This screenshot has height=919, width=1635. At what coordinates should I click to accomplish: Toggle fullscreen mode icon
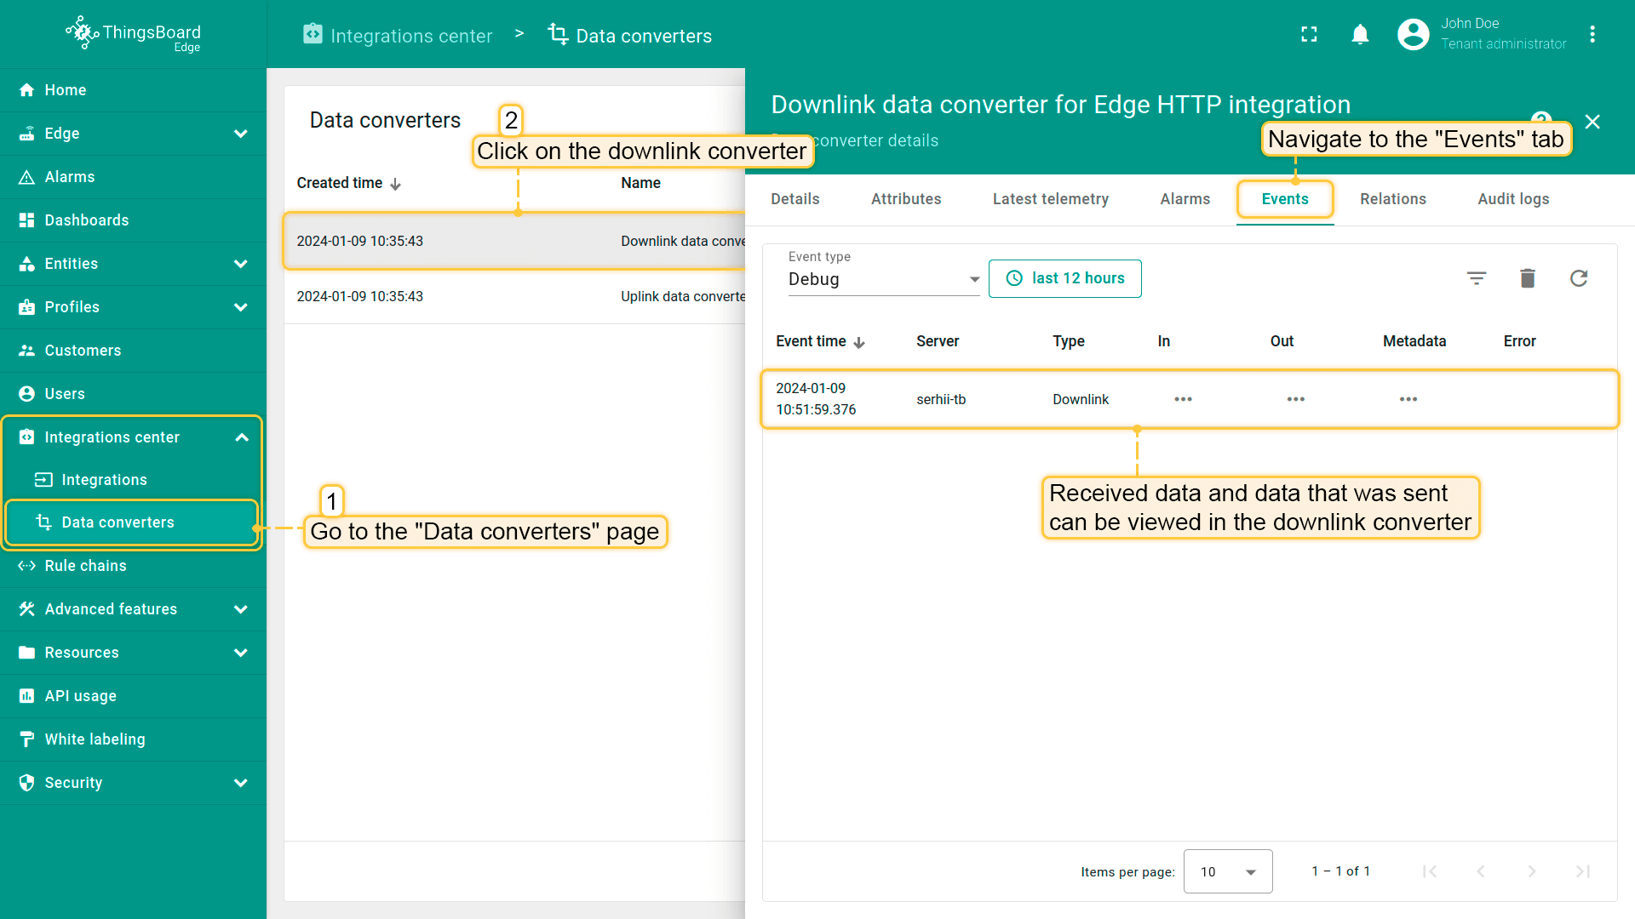[x=1309, y=34]
